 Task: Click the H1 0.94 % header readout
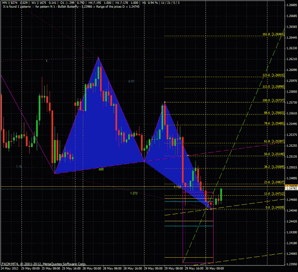(x=150, y=3)
